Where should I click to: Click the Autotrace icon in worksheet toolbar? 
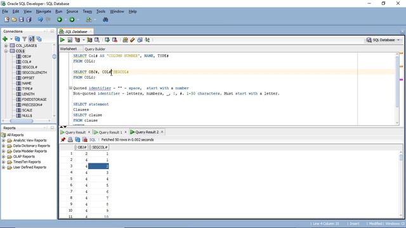tap(89, 40)
